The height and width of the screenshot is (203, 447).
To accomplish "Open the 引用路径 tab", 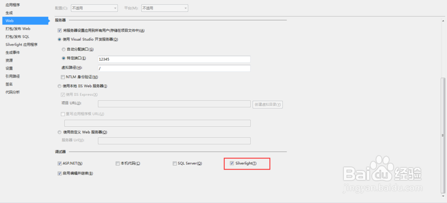I will pos(13,76).
